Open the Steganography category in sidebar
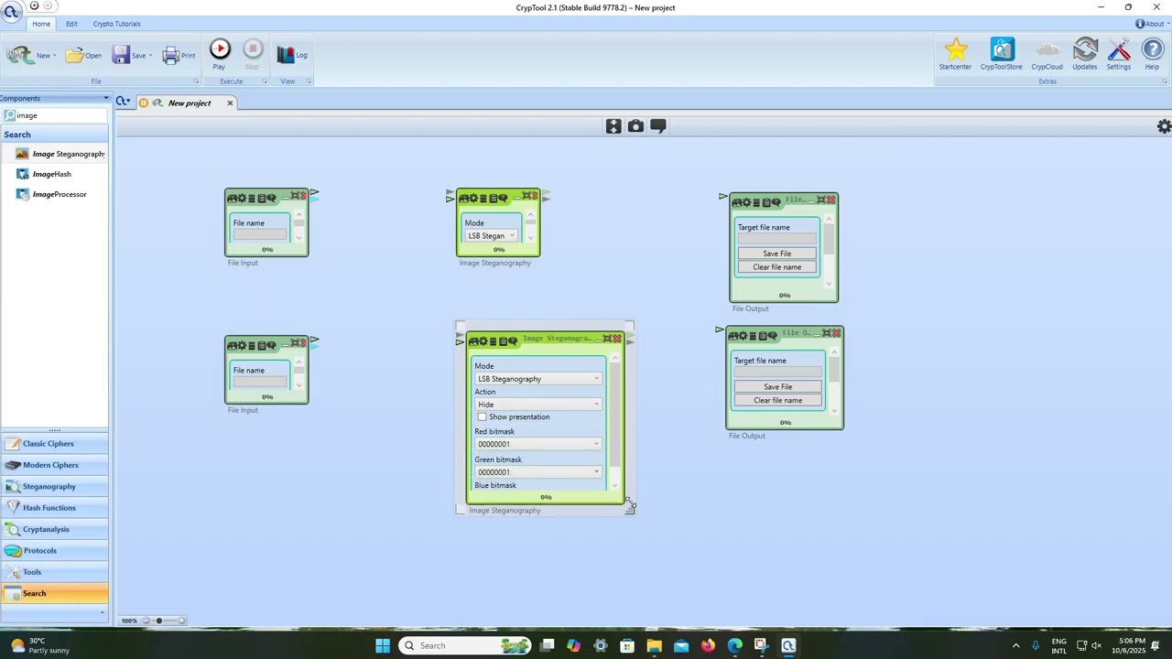 pos(49,487)
